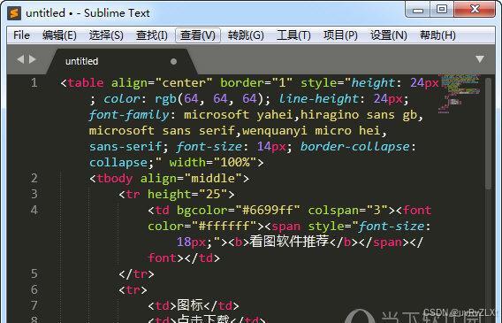Screen dimensions: 502x323
Task: Click the 'line-height' property text
Action: click(318, 99)
